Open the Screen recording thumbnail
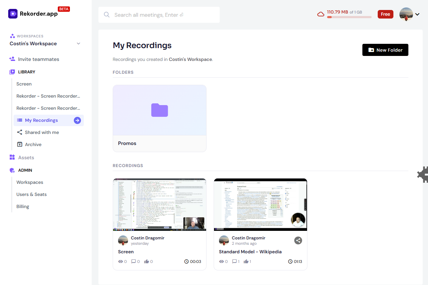 point(159,204)
